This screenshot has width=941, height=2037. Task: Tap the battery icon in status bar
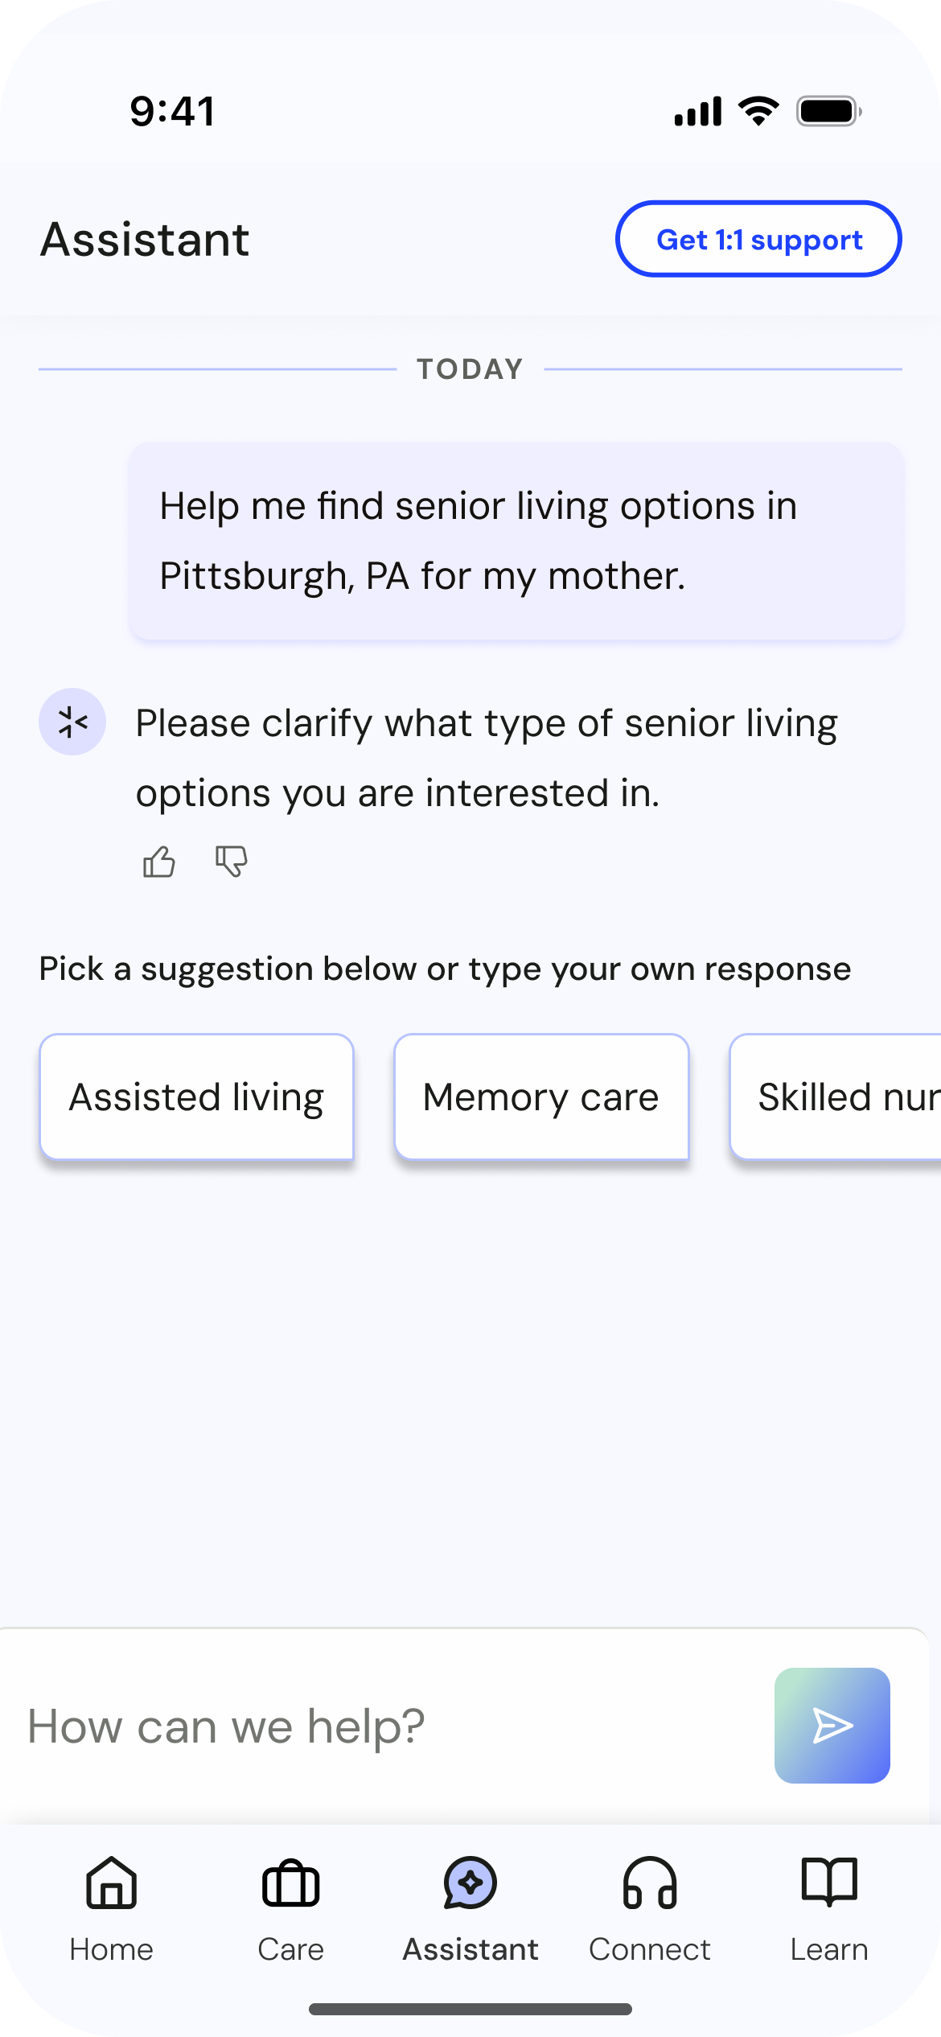pos(829,111)
